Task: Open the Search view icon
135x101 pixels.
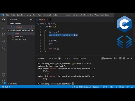Action: [x=3, y=27]
